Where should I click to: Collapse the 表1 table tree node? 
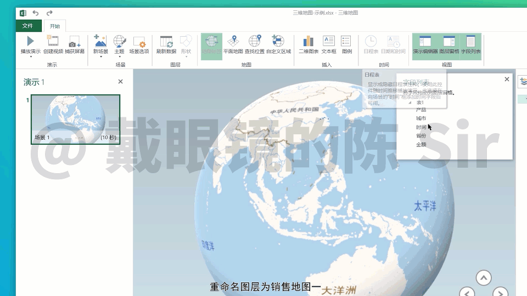[x=410, y=103]
